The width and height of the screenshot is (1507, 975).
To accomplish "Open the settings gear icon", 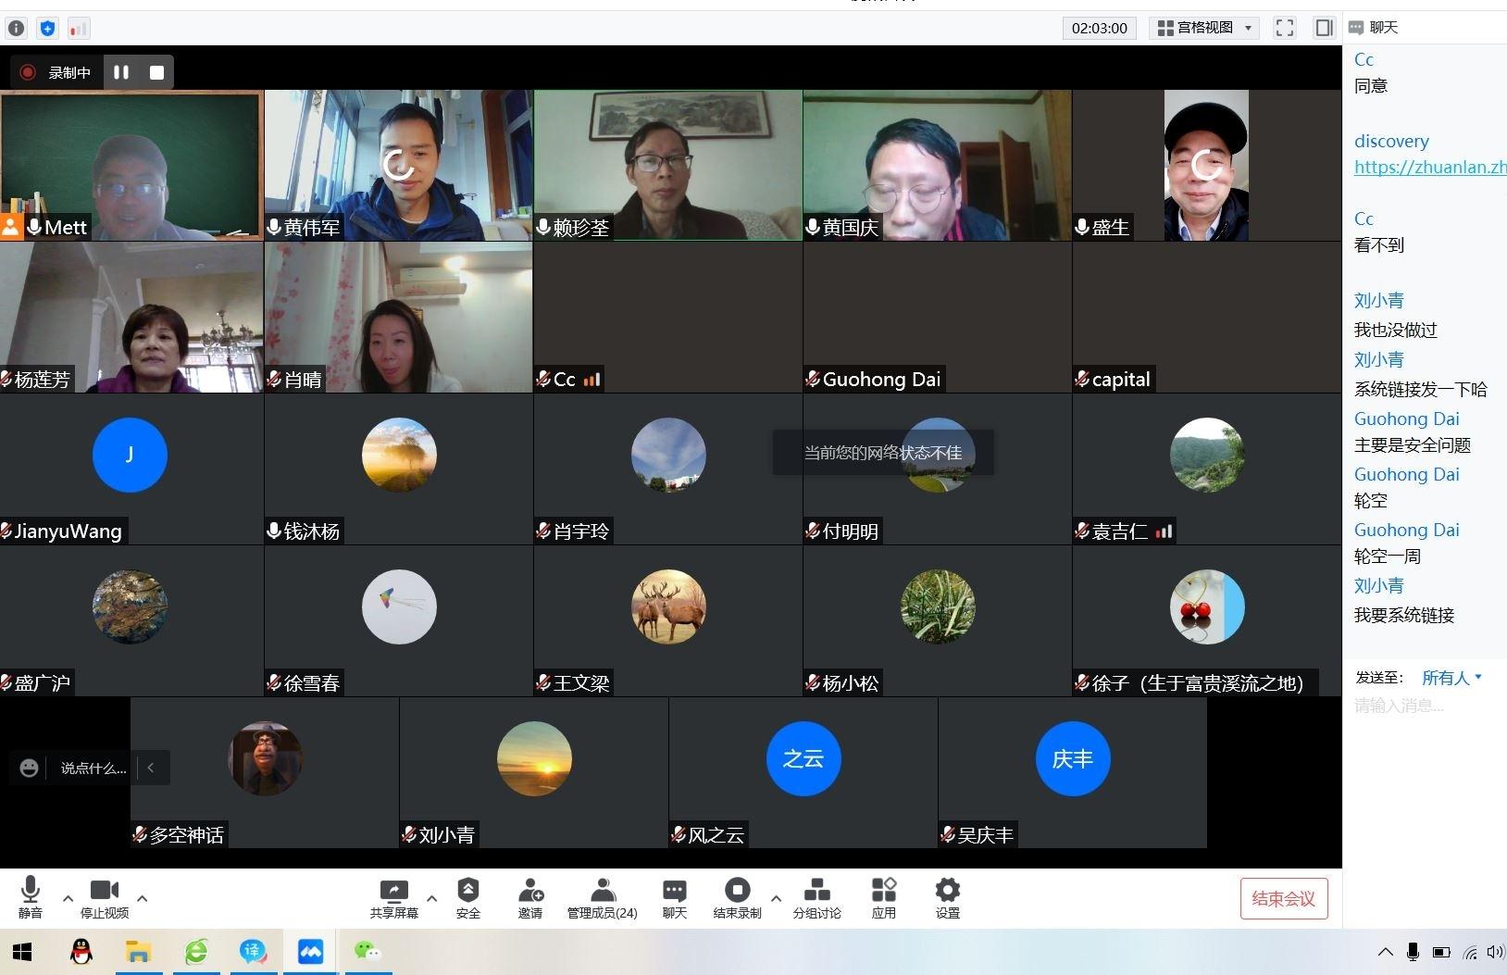I will [947, 891].
